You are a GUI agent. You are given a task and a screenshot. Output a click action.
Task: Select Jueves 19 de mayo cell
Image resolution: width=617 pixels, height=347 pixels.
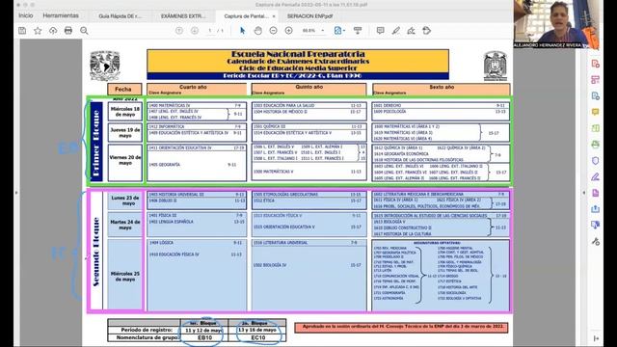125,133
